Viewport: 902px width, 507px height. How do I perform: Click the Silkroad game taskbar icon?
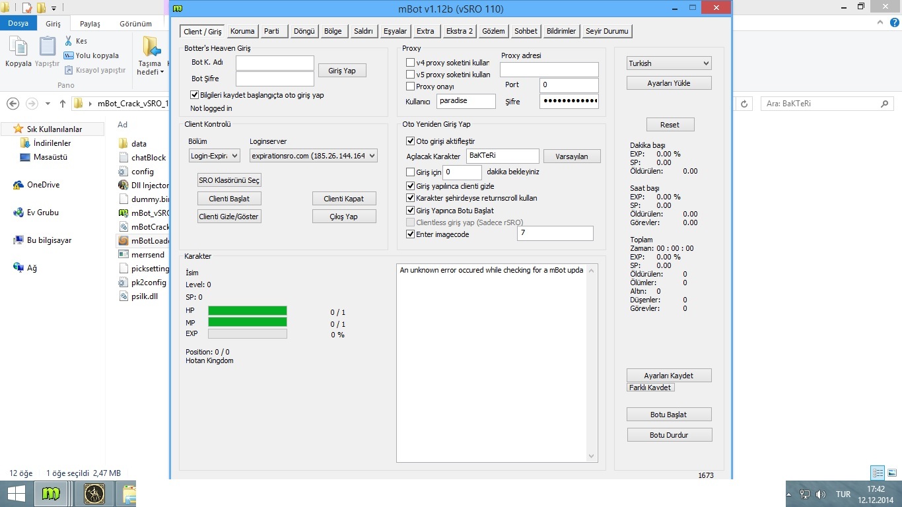94,494
